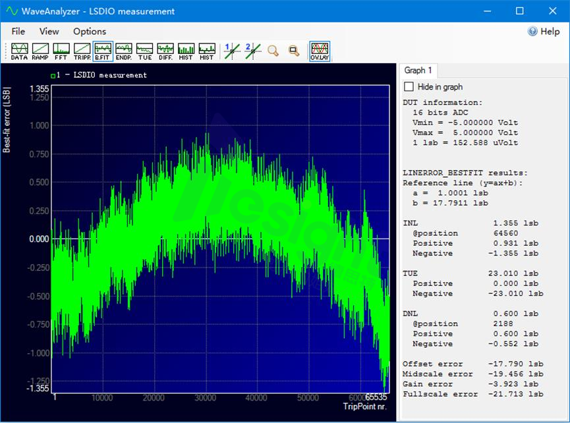Show the FFT spectrum view

(x=61, y=51)
